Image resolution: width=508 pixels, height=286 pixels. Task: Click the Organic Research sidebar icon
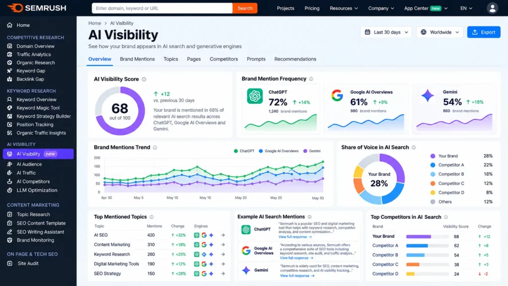10,63
